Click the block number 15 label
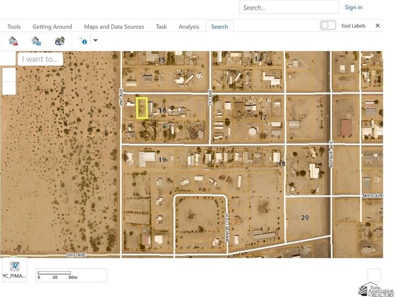The height and width of the screenshot is (297, 395). pyautogui.click(x=162, y=60)
